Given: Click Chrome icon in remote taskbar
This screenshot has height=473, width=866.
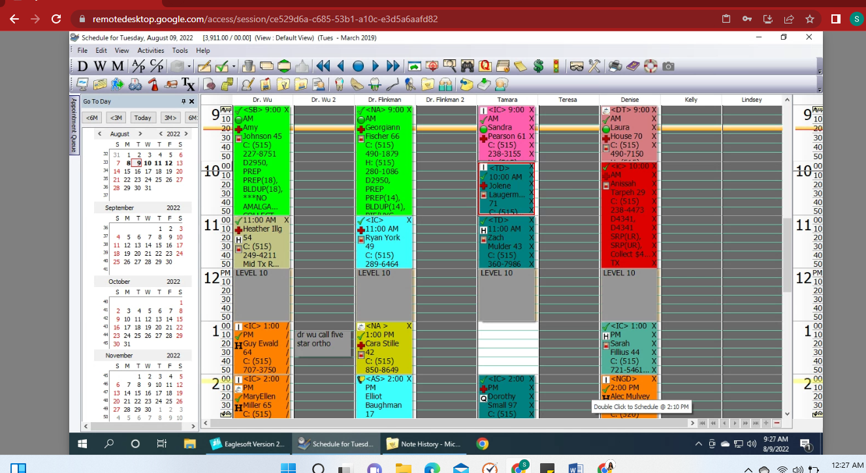Looking at the screenshot, I should click(x=483, y=444).
